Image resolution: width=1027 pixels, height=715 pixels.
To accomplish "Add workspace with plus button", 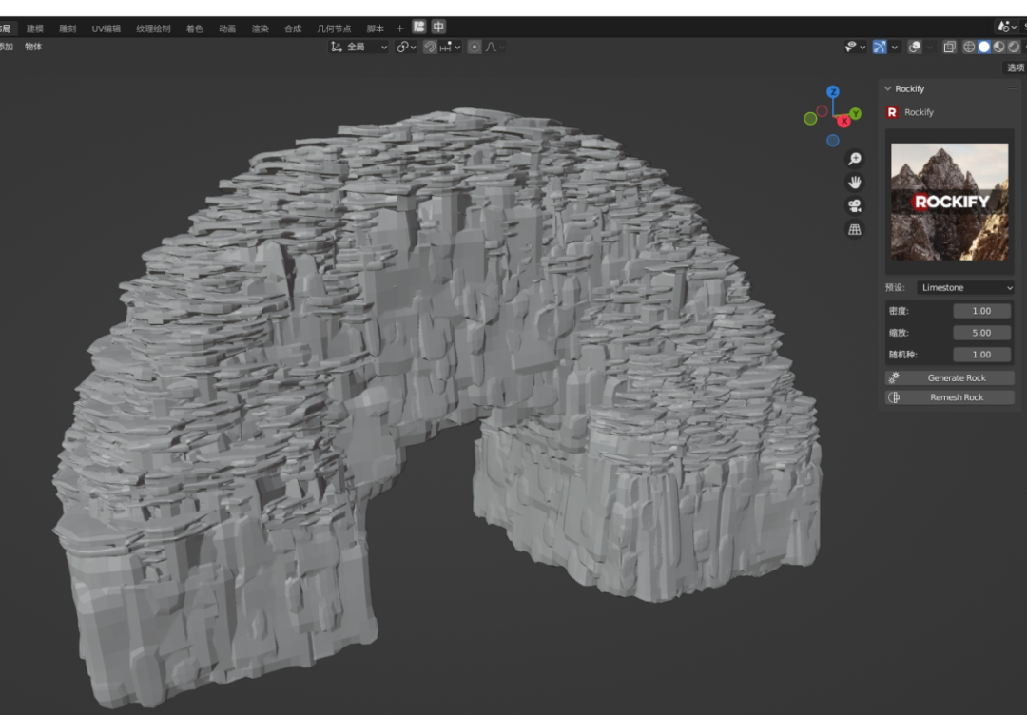I will click(399, 29).
